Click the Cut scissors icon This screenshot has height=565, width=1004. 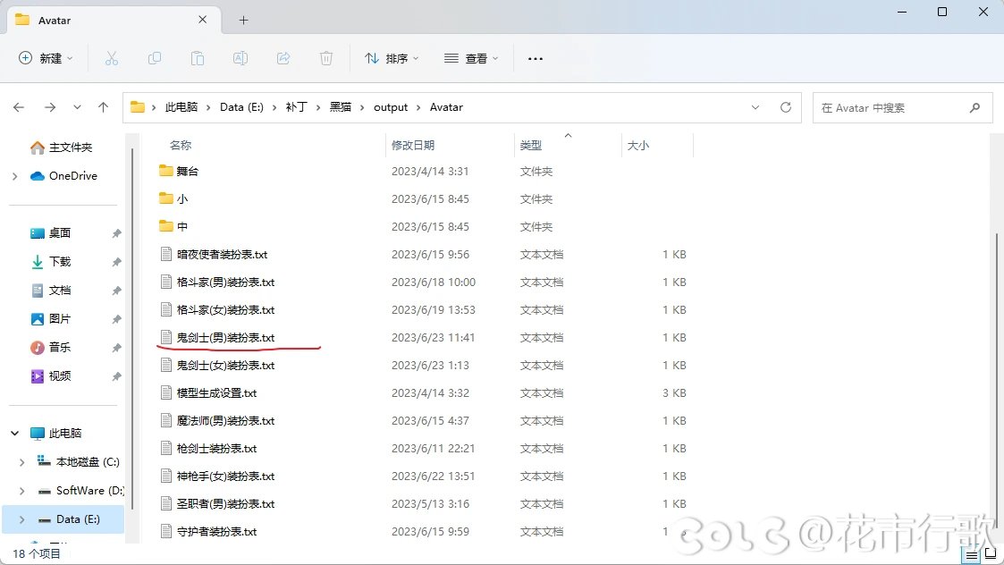112,58
